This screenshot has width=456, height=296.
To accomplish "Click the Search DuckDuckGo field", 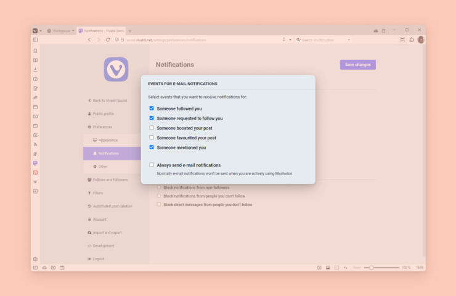I will (x=324, y=40).
